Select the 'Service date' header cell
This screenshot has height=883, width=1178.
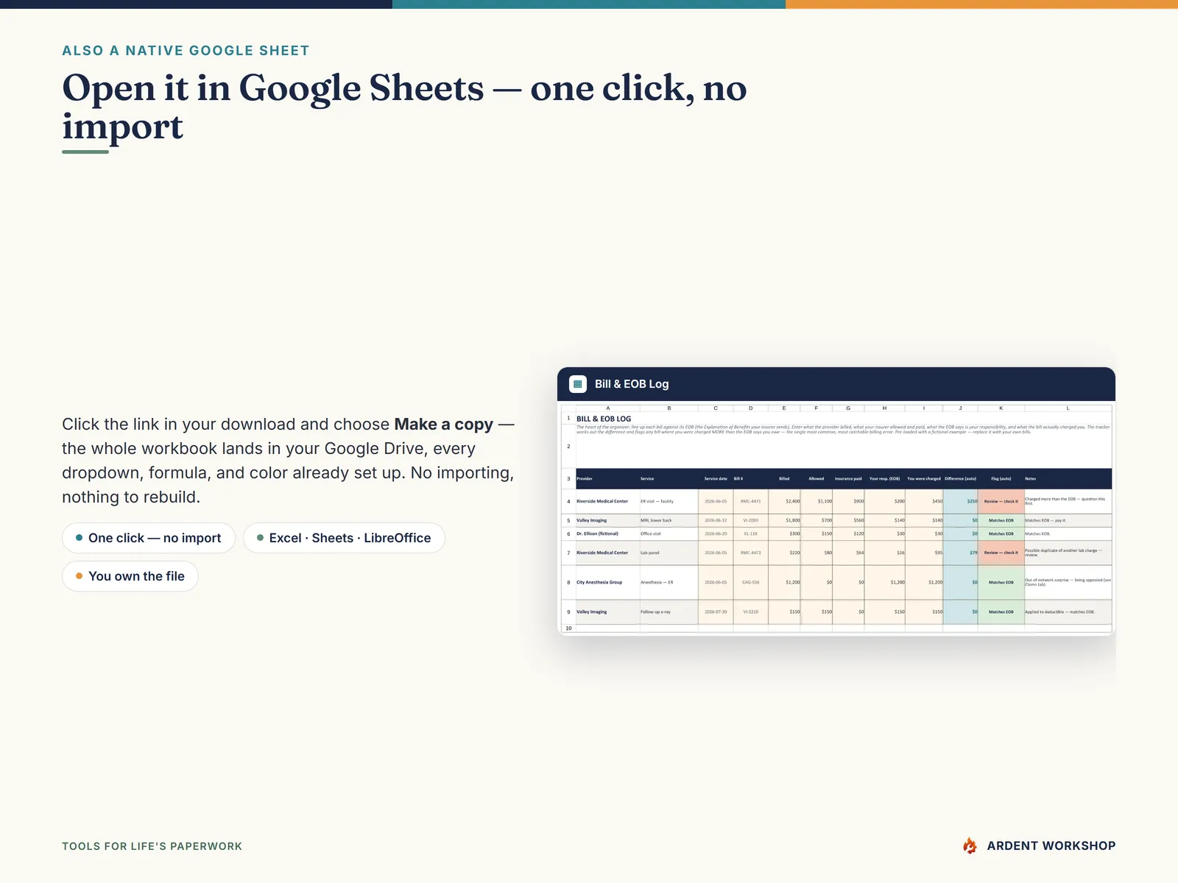716,478
